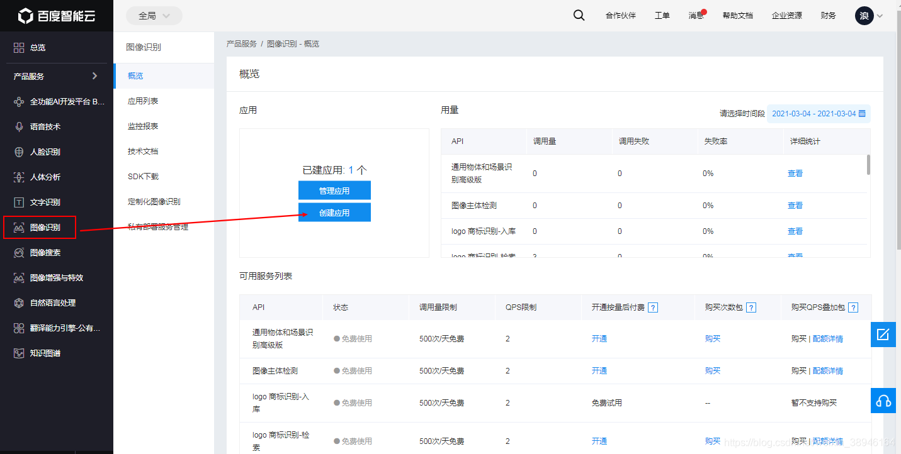
Task: Open 工单 in top navigation
Action: (662, 16)
